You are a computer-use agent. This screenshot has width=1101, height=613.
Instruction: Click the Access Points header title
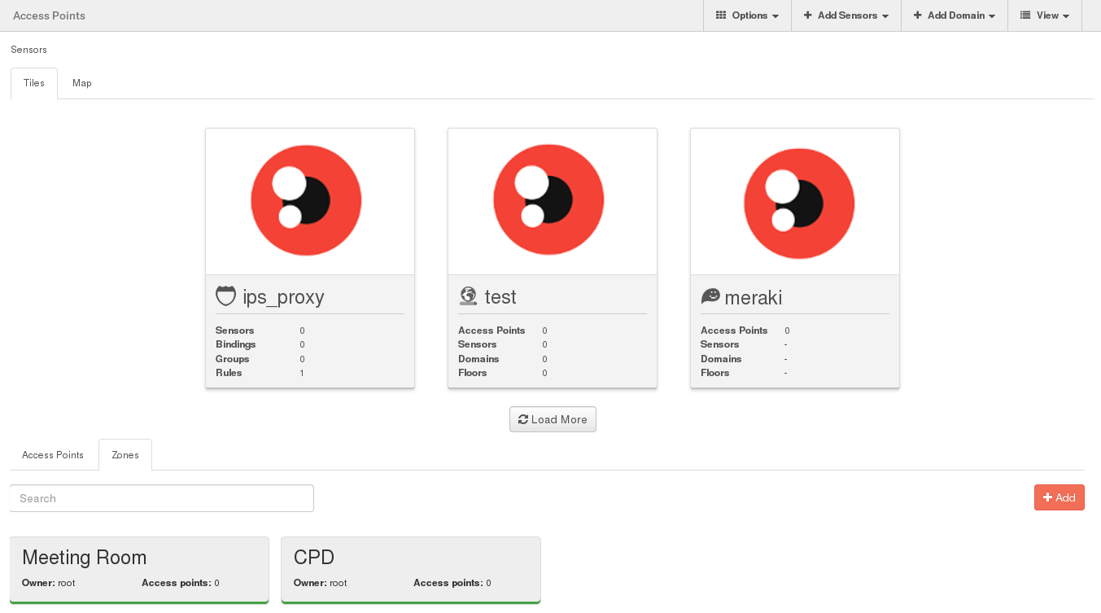click(49, 15)
